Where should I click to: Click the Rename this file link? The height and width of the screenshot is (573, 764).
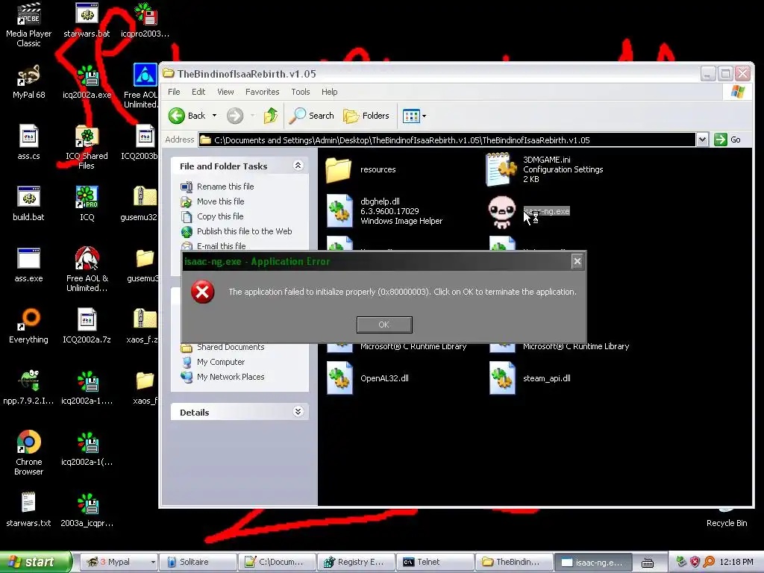point(225,187)
